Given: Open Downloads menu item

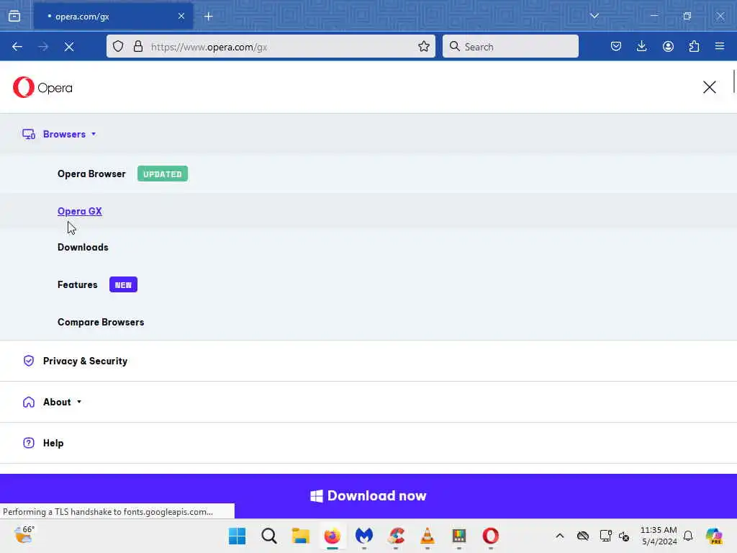Looking at the screenshot, I should pos(83,248).
